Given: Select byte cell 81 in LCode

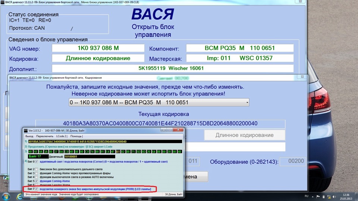Looking at the screenshot, I should (x=103, y=151).
